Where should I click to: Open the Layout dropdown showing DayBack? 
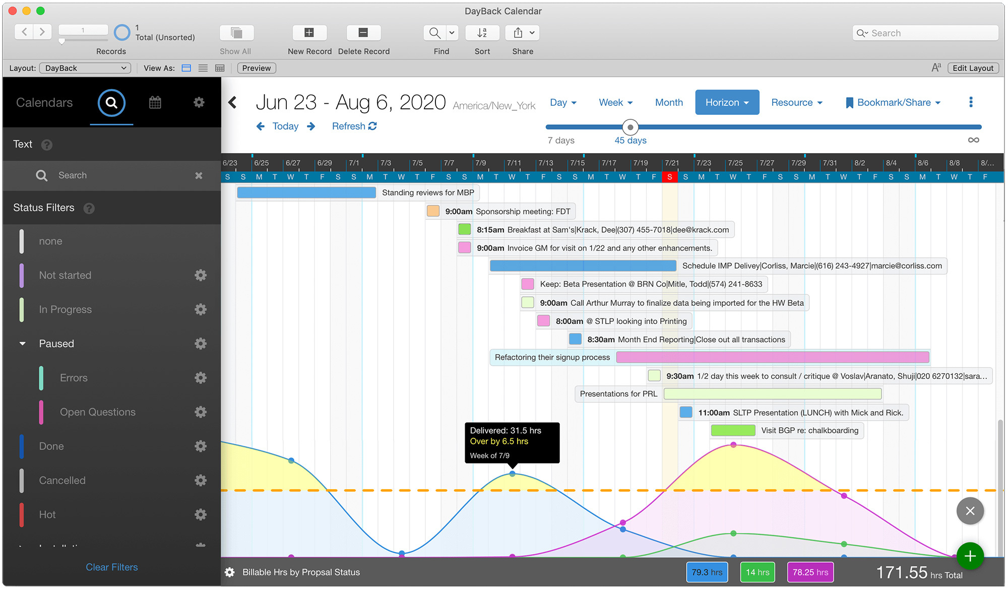[85, 68]
